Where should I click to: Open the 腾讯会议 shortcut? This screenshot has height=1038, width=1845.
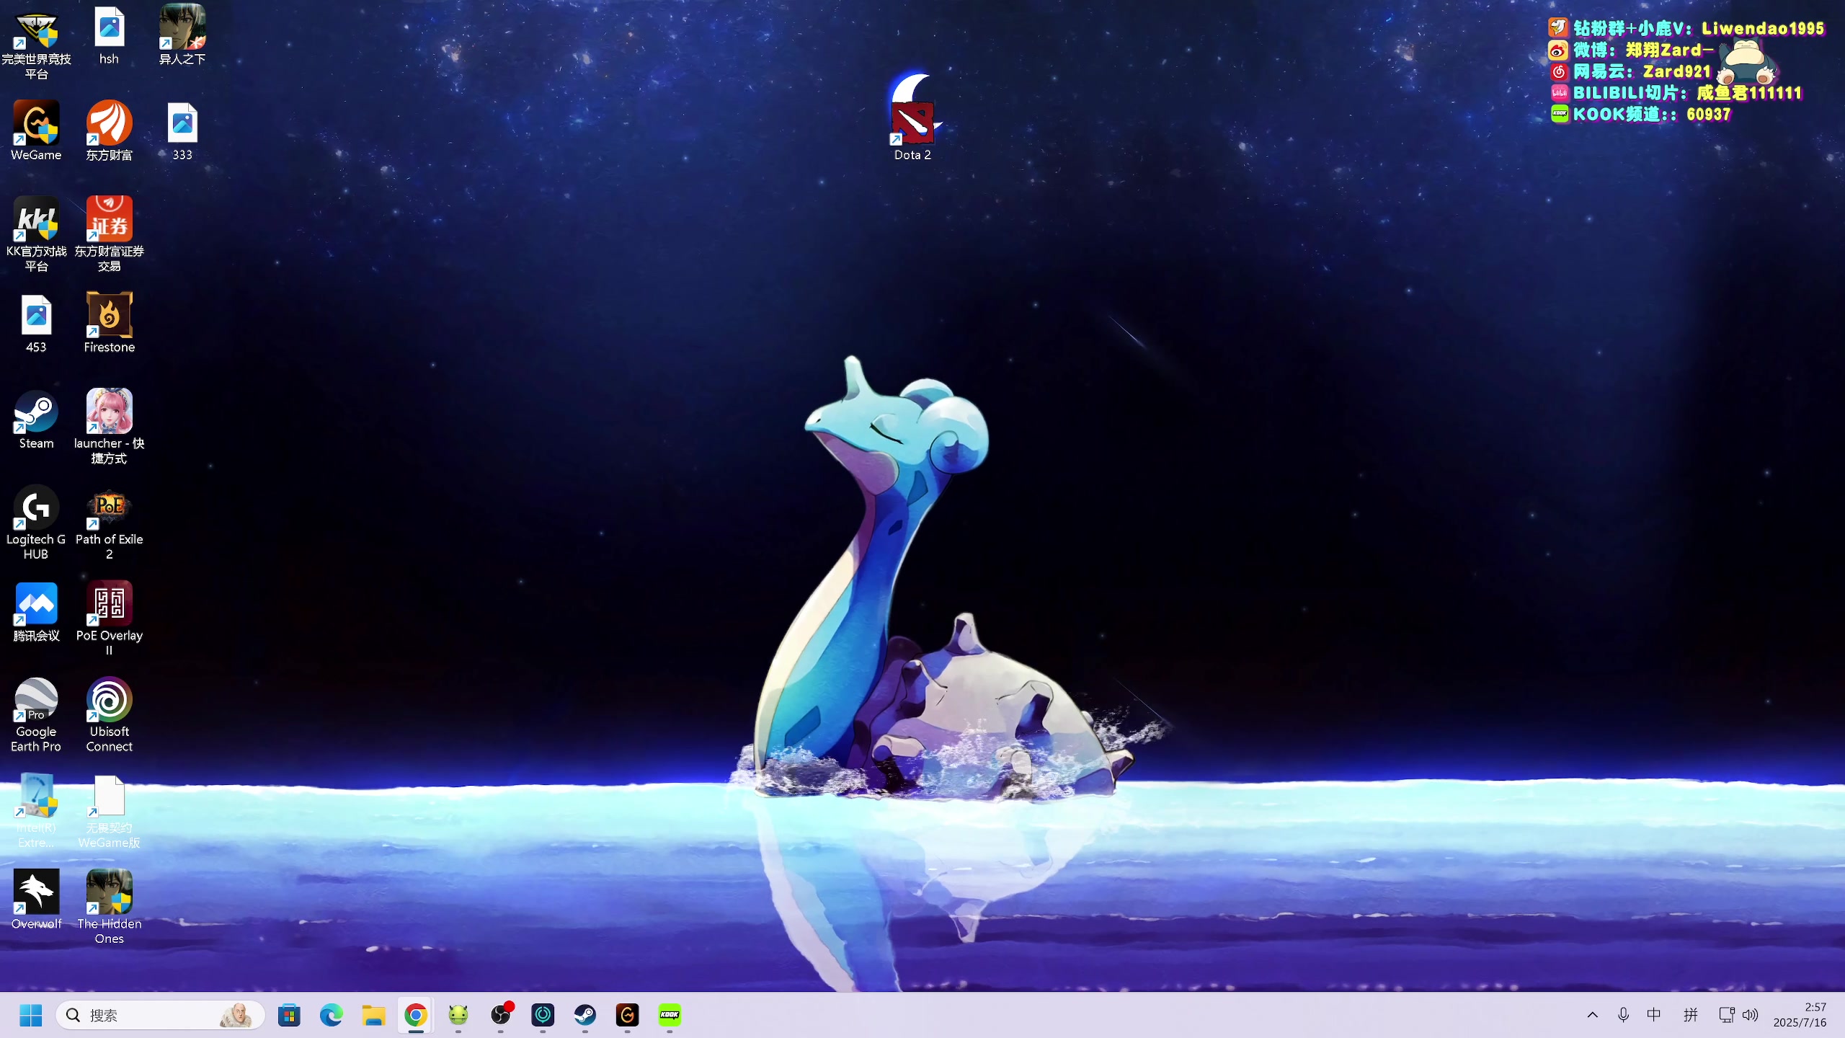36,612
